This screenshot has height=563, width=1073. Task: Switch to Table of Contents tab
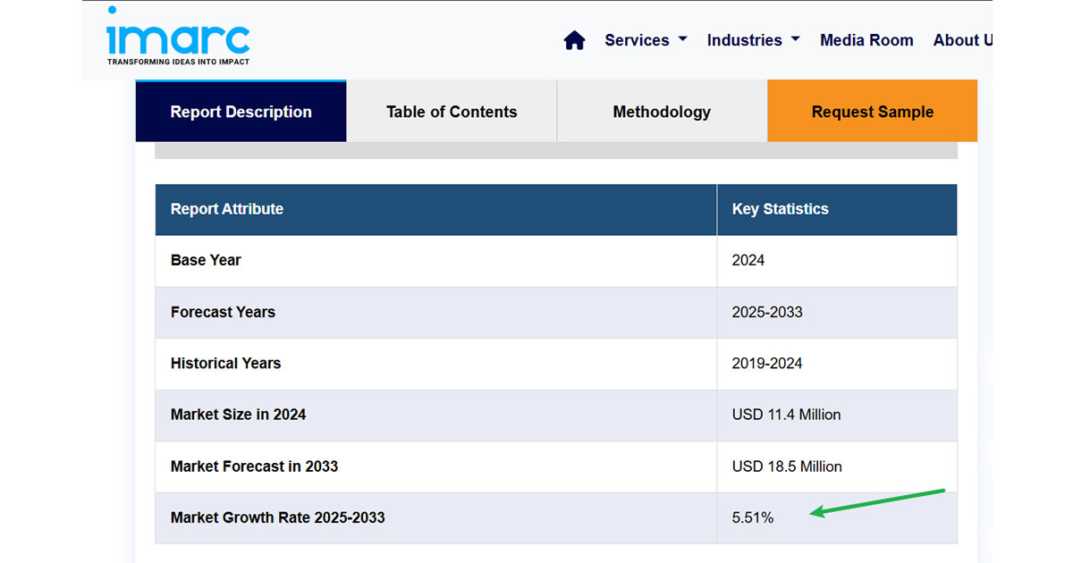click(x=452, y=112)
